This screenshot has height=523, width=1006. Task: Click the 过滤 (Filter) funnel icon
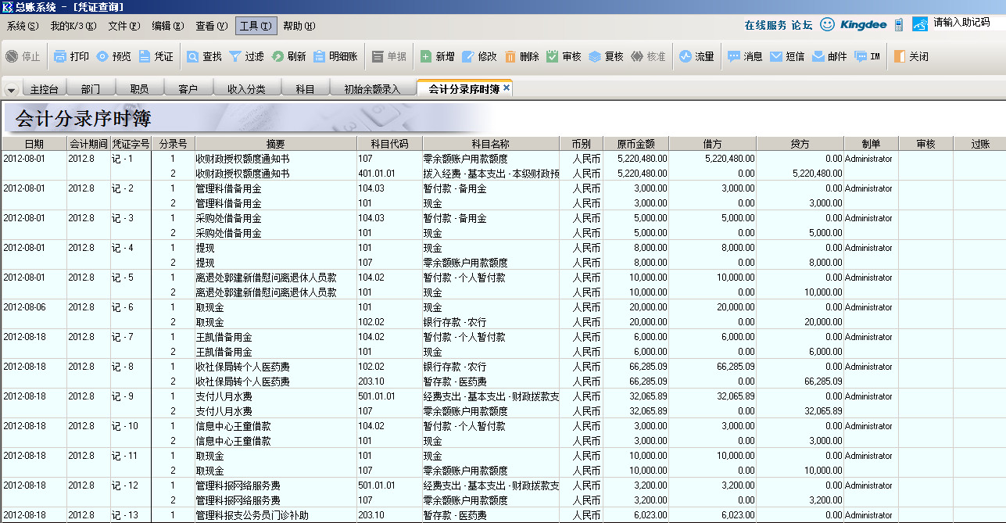pyautogui.click(x=235, y=56)
